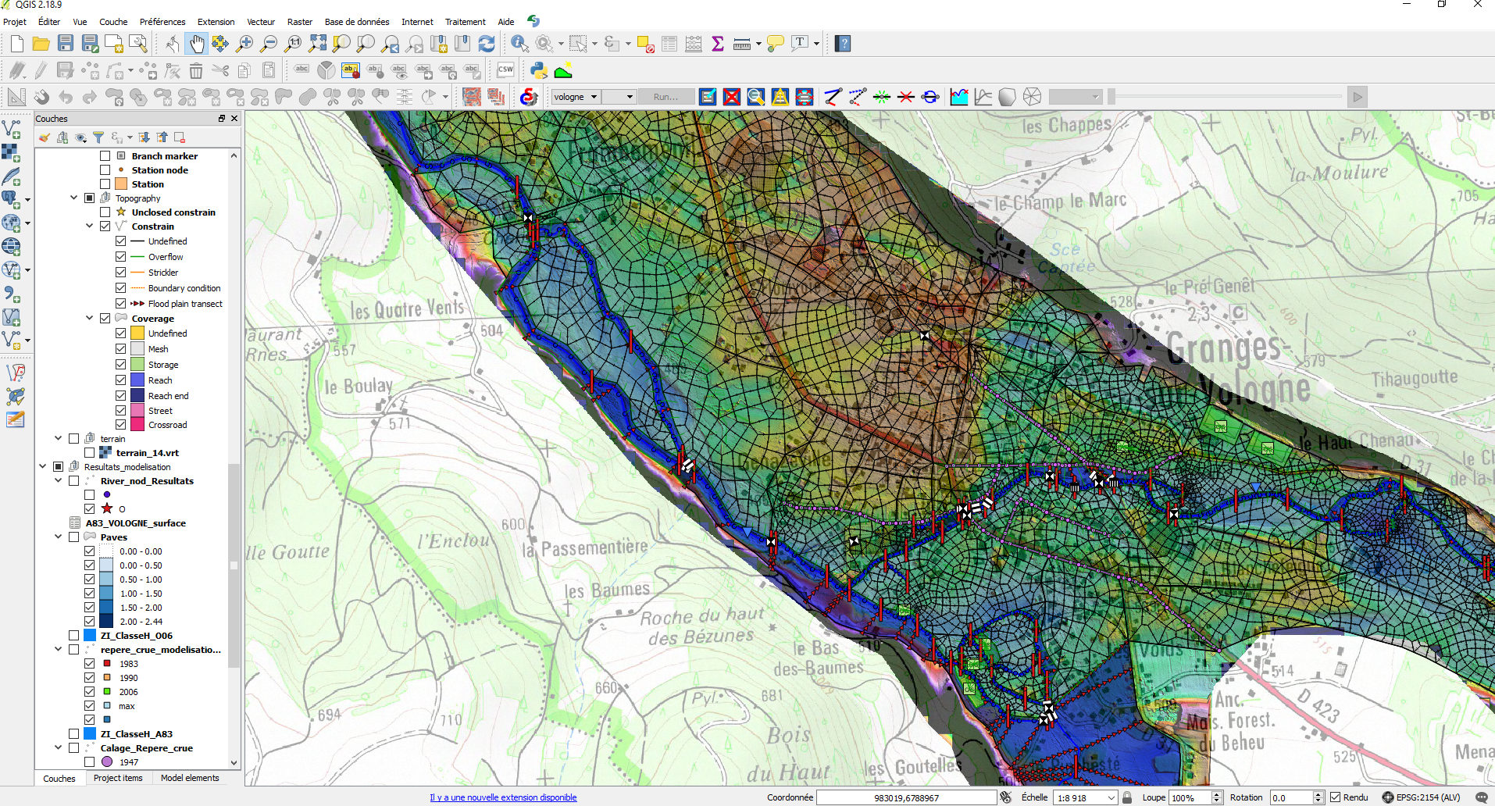Activate the Zoom In magnifier tool
The width and height of the screenshot is (1495, 806).
tap(244, 44)
